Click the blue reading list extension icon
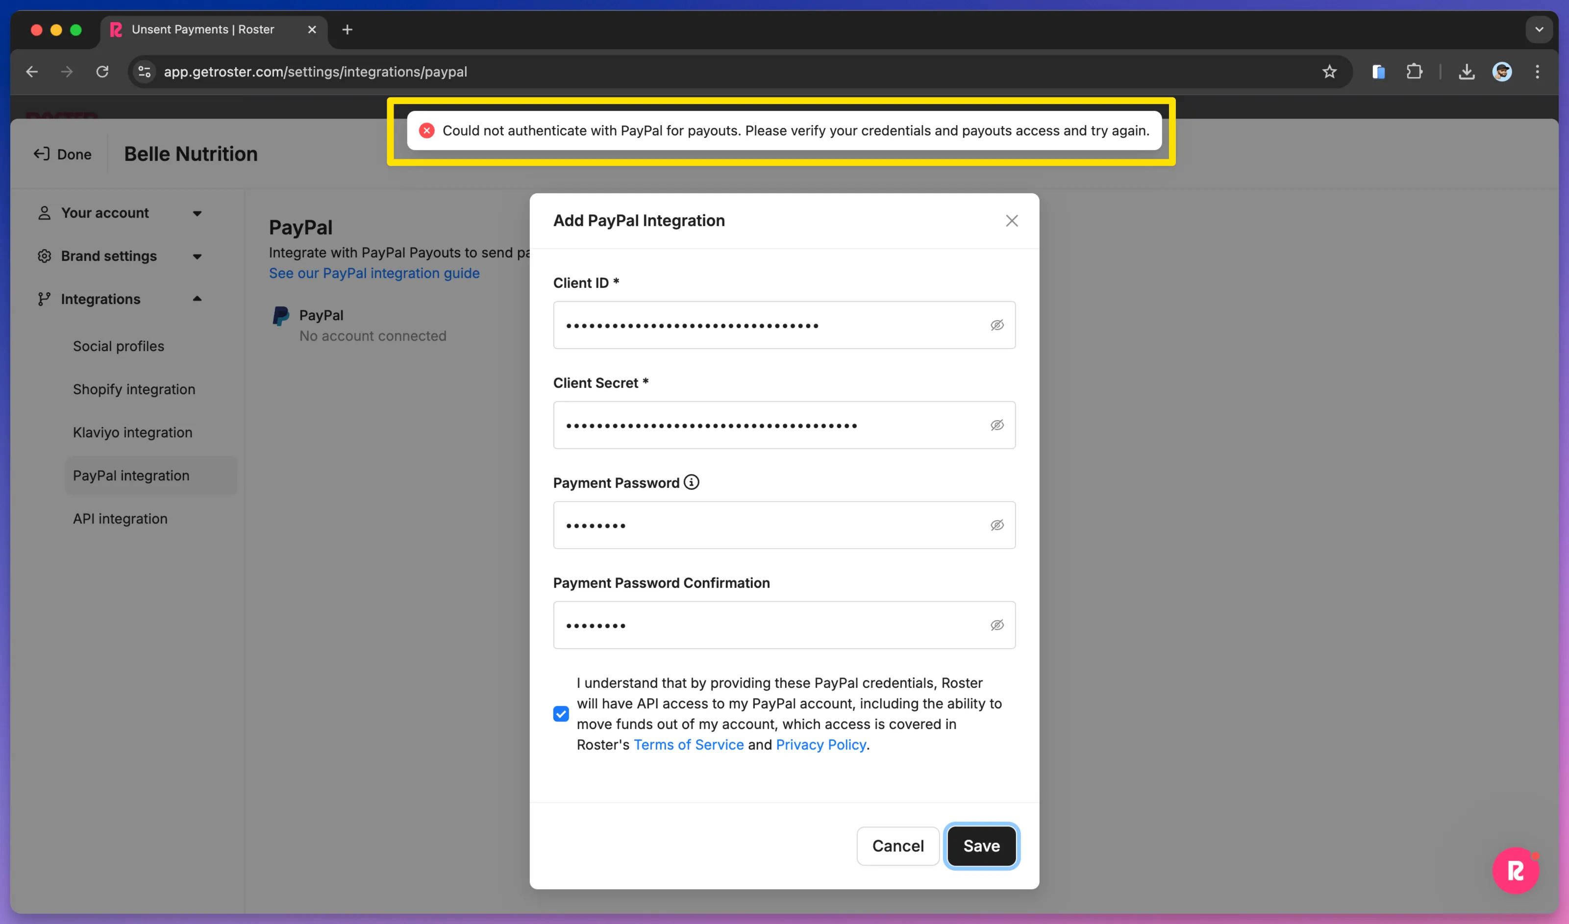Image resolution: width=1569 pixels, height=924 pixels. (1378, 72)
